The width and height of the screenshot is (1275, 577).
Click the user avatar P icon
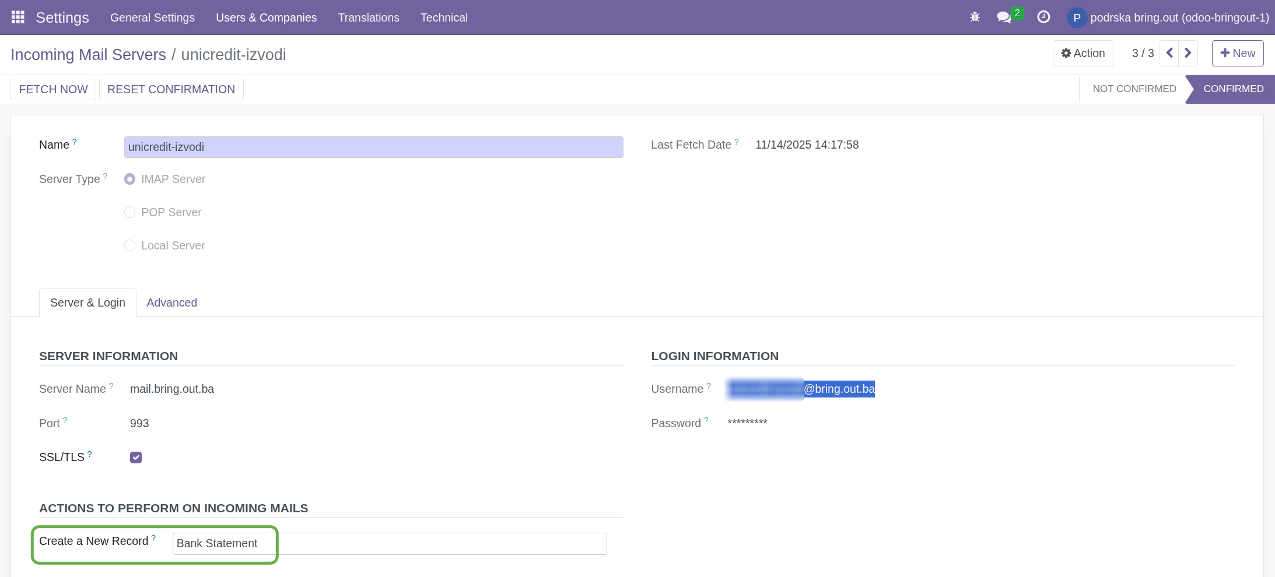click(x=1077, y=18)
